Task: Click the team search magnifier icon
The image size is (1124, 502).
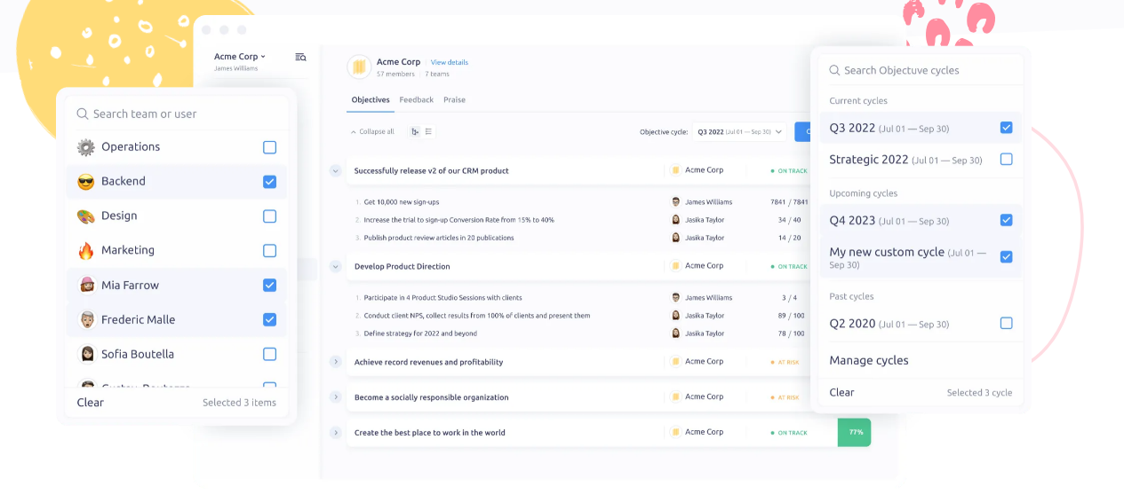Action: coord(83,114)
